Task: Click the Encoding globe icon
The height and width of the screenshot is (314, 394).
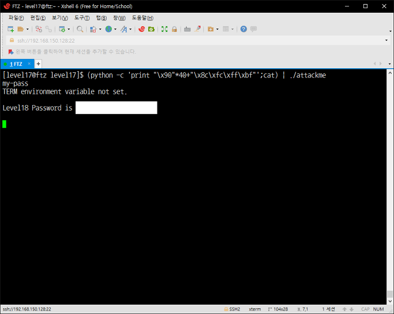Action: [x=108, y=29]
